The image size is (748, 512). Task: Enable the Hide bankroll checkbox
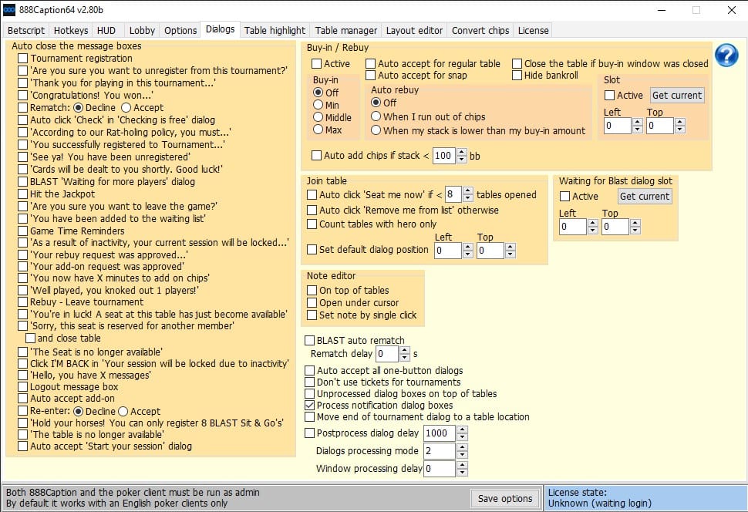517,76
